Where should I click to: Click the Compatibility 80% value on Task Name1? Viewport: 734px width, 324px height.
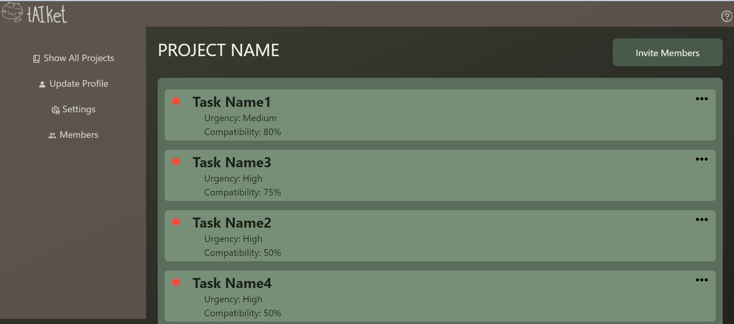242,132
